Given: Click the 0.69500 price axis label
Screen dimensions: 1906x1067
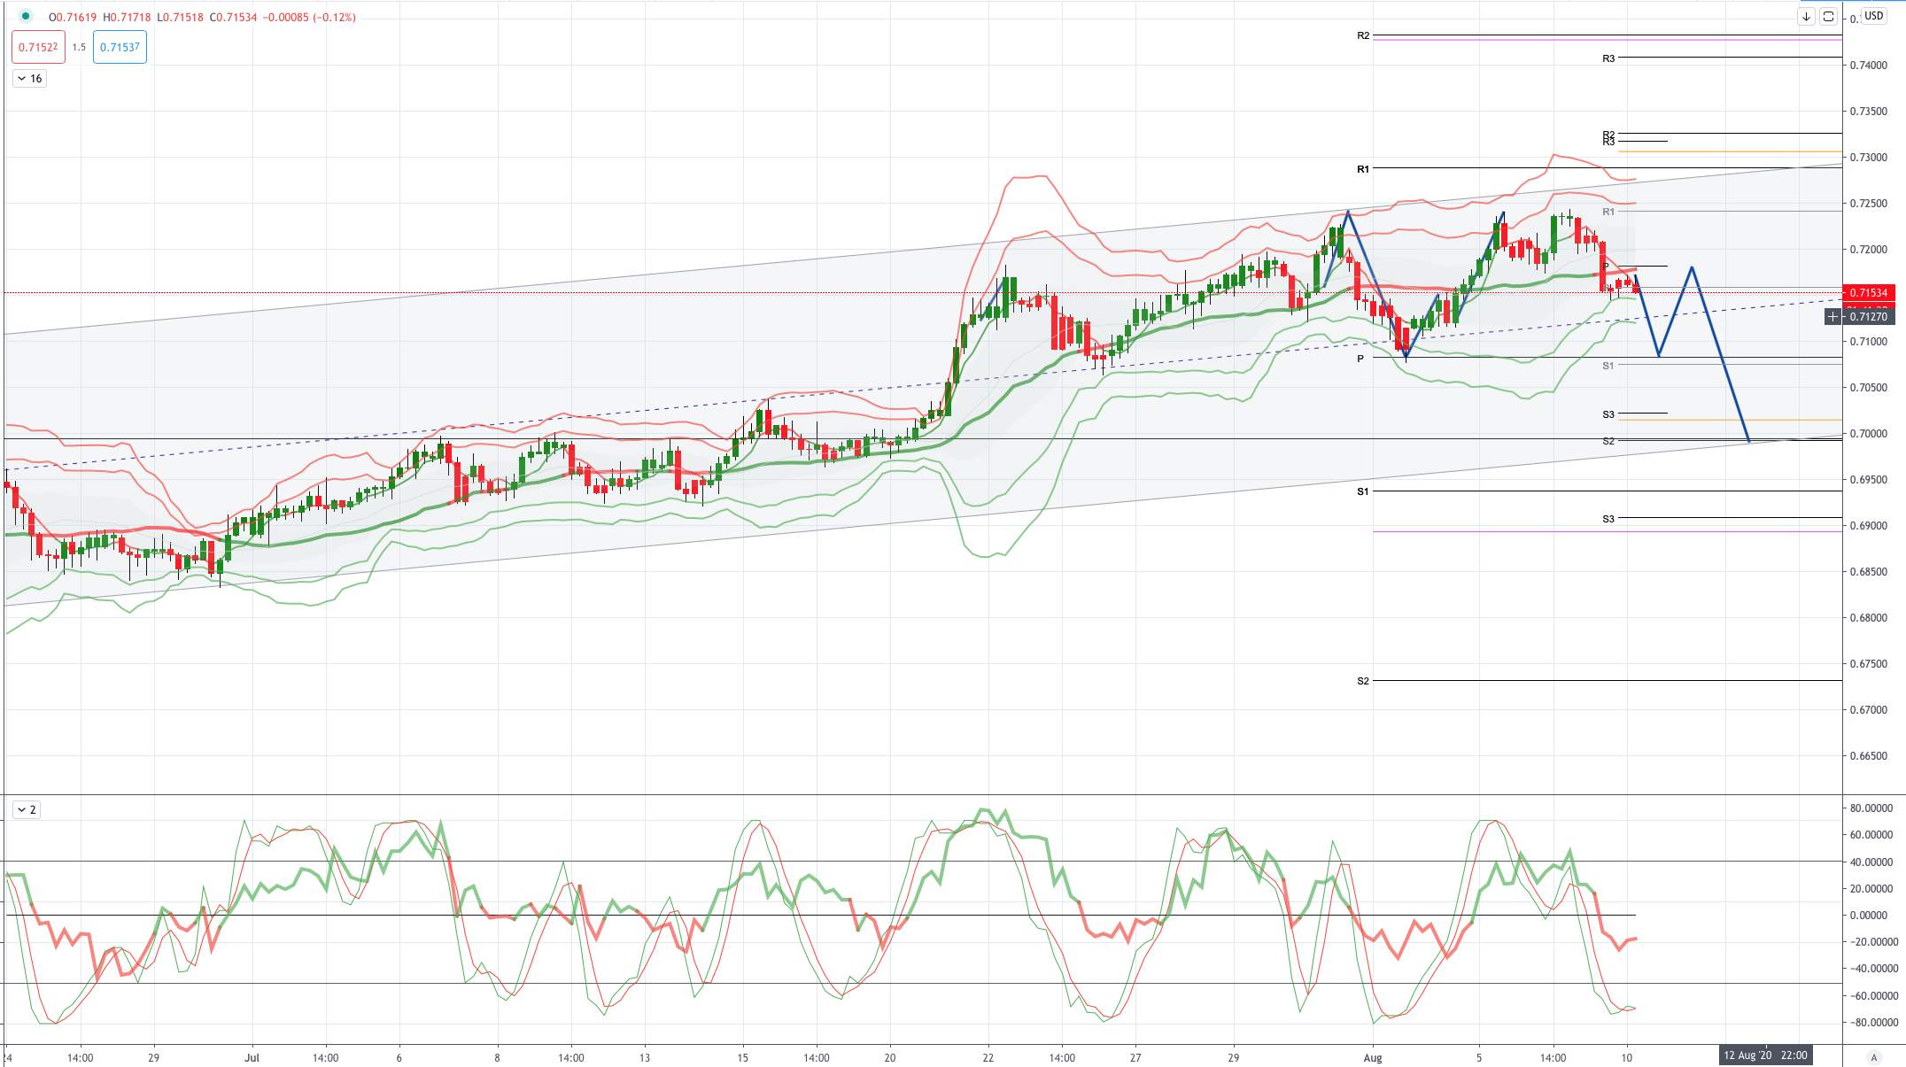Looking at the screenshot, I should click(x=1868, y=480).
